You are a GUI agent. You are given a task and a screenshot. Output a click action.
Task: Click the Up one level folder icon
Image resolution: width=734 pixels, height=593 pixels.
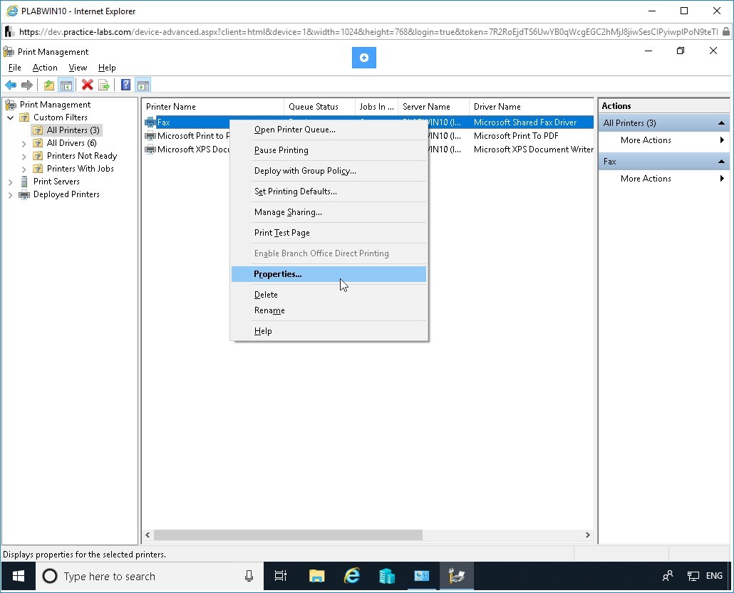[49, 85]
